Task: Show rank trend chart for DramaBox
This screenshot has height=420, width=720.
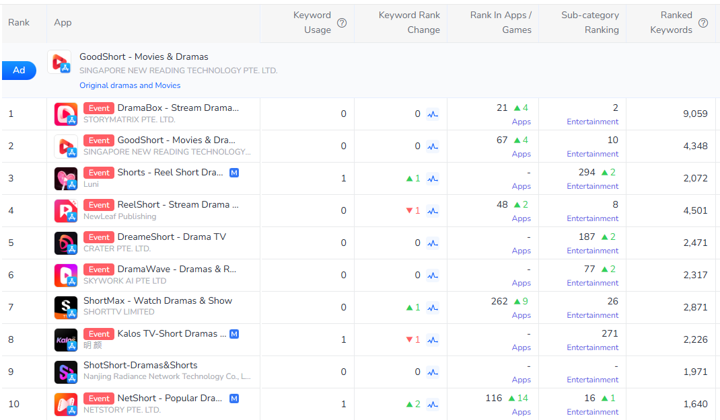Action: tap(433, 114)
